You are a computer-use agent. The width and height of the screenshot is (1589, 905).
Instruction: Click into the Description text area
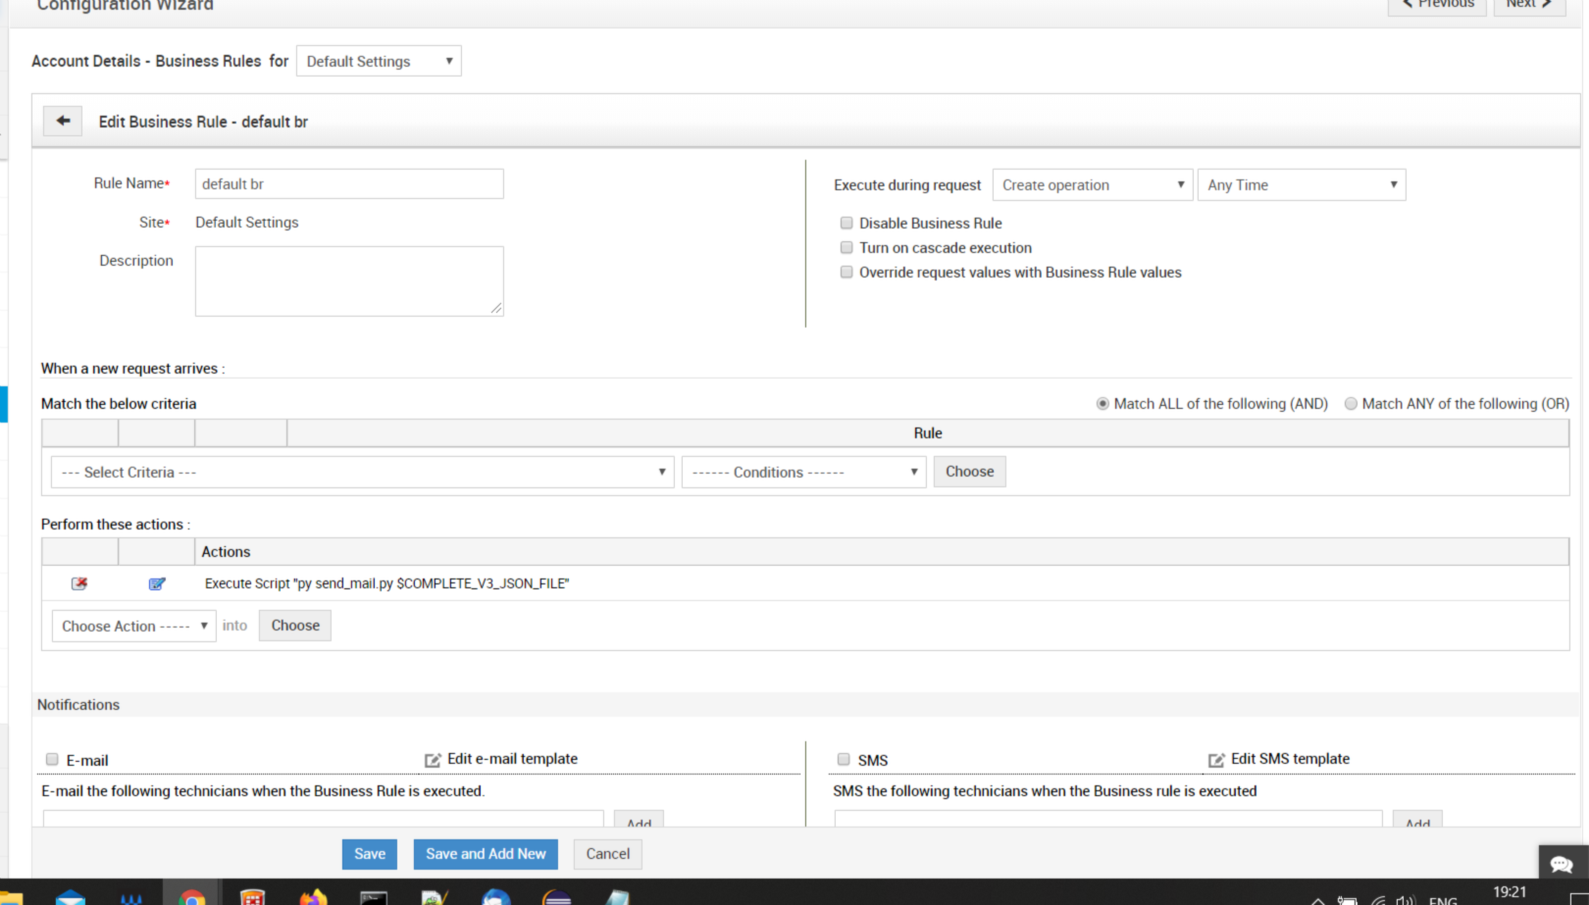pyautogui.click(x=349, y=280)
